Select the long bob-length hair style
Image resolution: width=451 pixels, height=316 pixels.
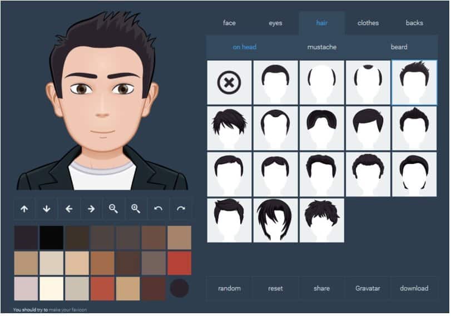tap(275, 220)
